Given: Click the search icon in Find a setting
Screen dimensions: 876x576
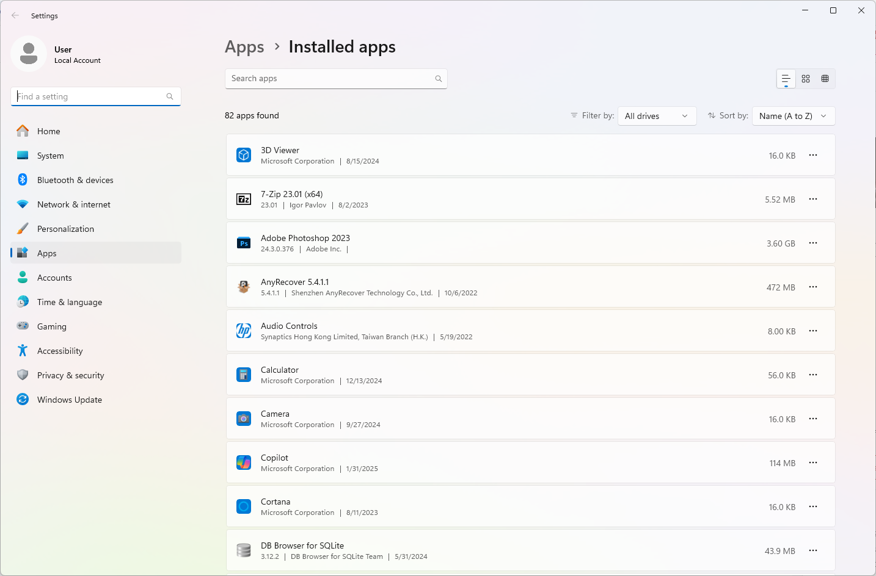Looking at the screenshot, I should (170, 96).
